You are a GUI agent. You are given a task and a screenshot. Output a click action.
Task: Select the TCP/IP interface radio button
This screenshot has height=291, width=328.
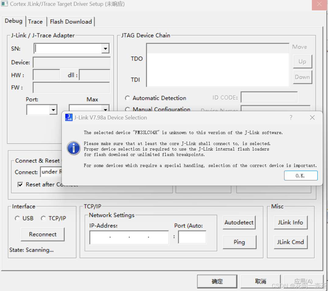point(43,218)
